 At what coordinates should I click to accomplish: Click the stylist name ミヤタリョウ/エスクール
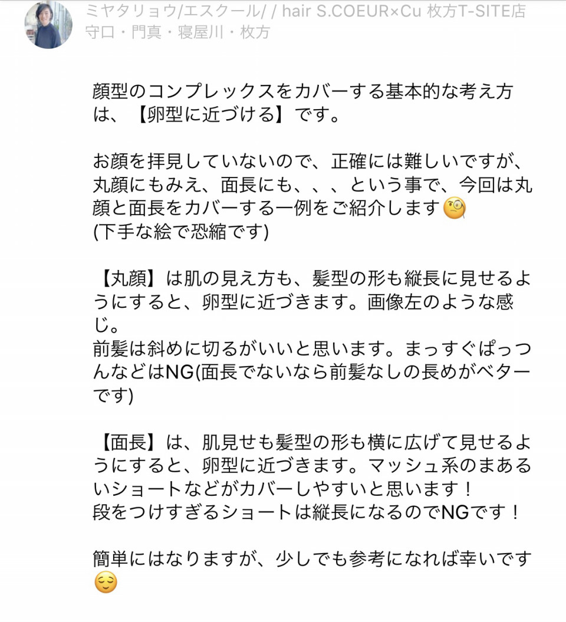[x=173, y=11]
